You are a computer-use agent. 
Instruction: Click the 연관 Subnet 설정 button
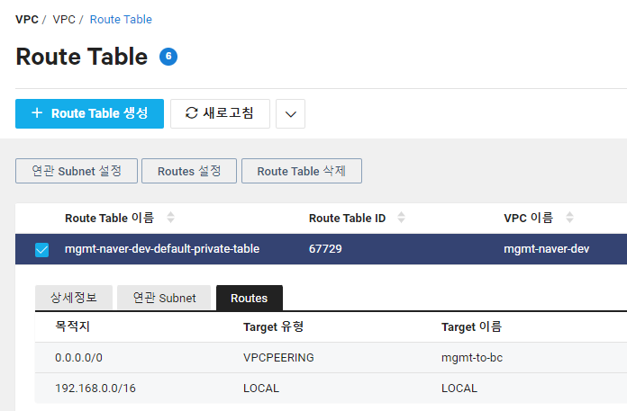pyautogui.click(x=76, y=171)
